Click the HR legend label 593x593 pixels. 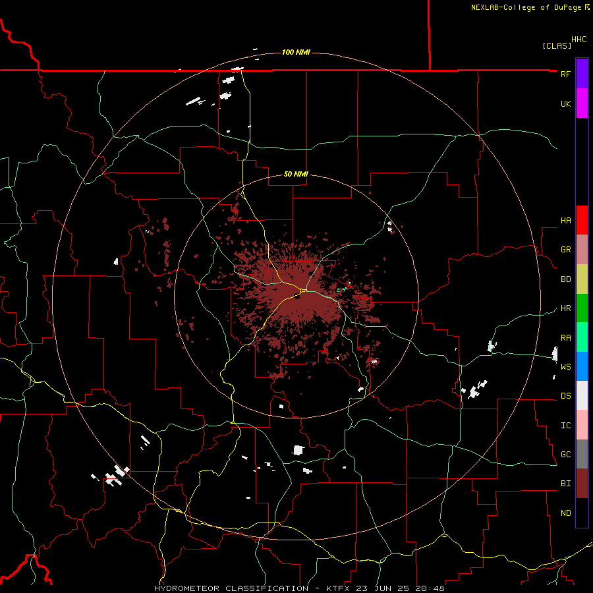pyautogui.click(x=565, y=308)
